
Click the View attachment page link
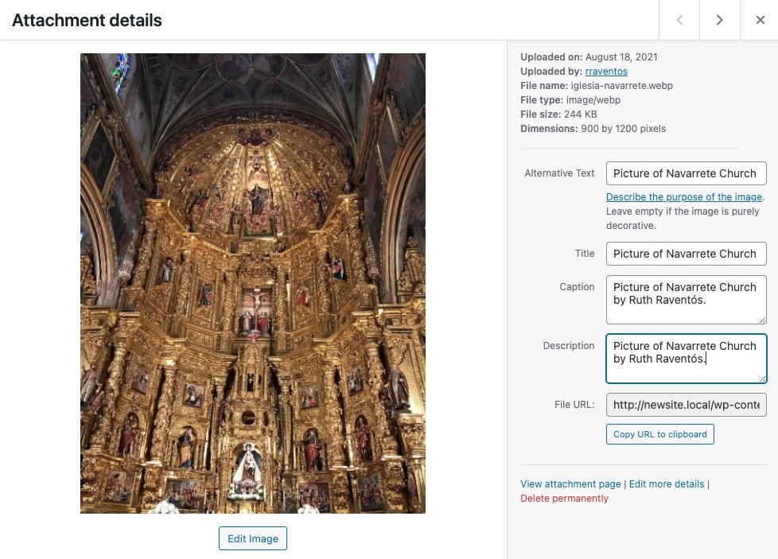click(x=570, y=483)
